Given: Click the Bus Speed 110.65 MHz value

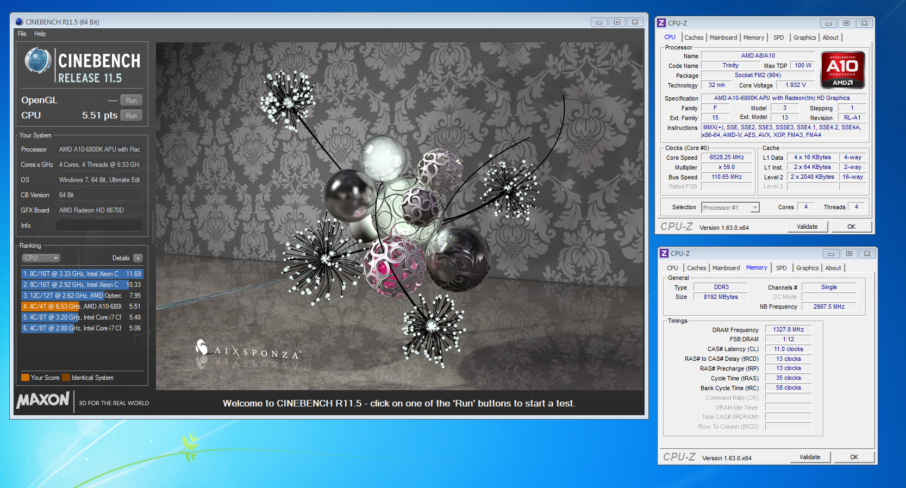Looking at the screenshot, I should [x=727, y=177].
